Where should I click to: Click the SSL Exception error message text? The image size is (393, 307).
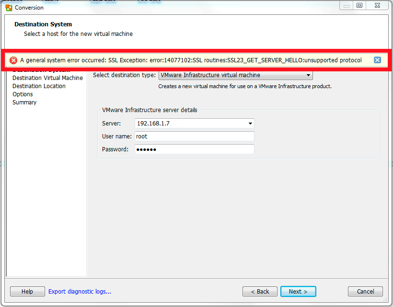(191, 60)
